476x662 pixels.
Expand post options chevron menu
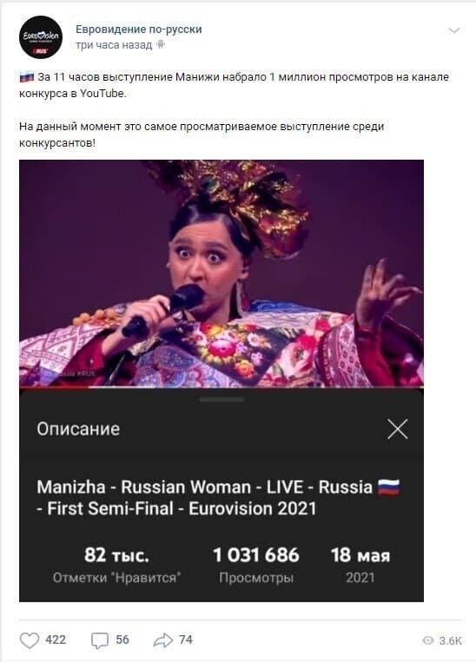454,30
